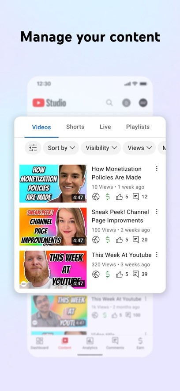Expand the Views filter dropdown

(x=139, y=148)
